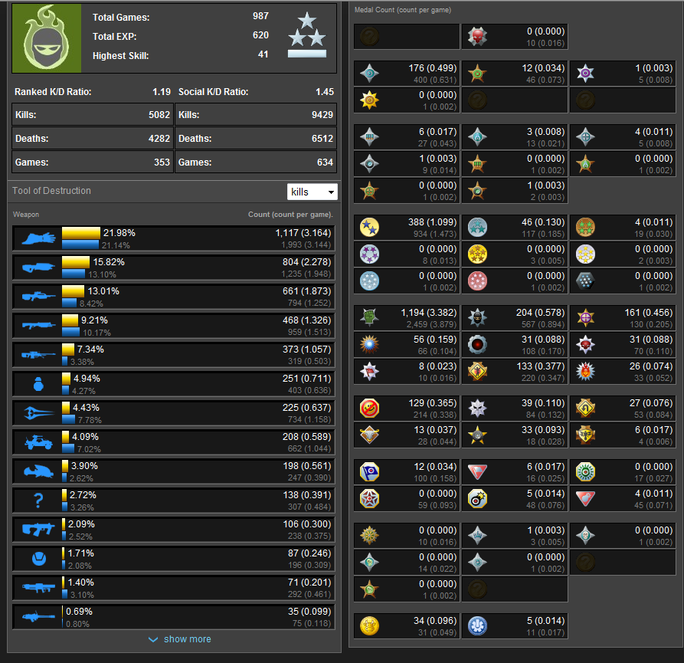
Task: Click the Tool of Destruction heading
Action: (x=51, y=191)
